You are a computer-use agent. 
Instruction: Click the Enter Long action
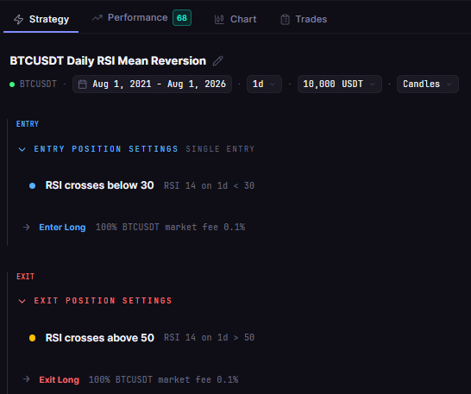coord(62,227)
